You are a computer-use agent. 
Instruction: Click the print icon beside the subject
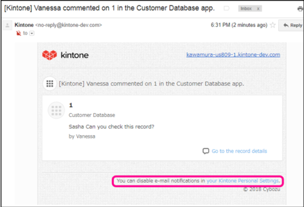(x=300, y=9)
